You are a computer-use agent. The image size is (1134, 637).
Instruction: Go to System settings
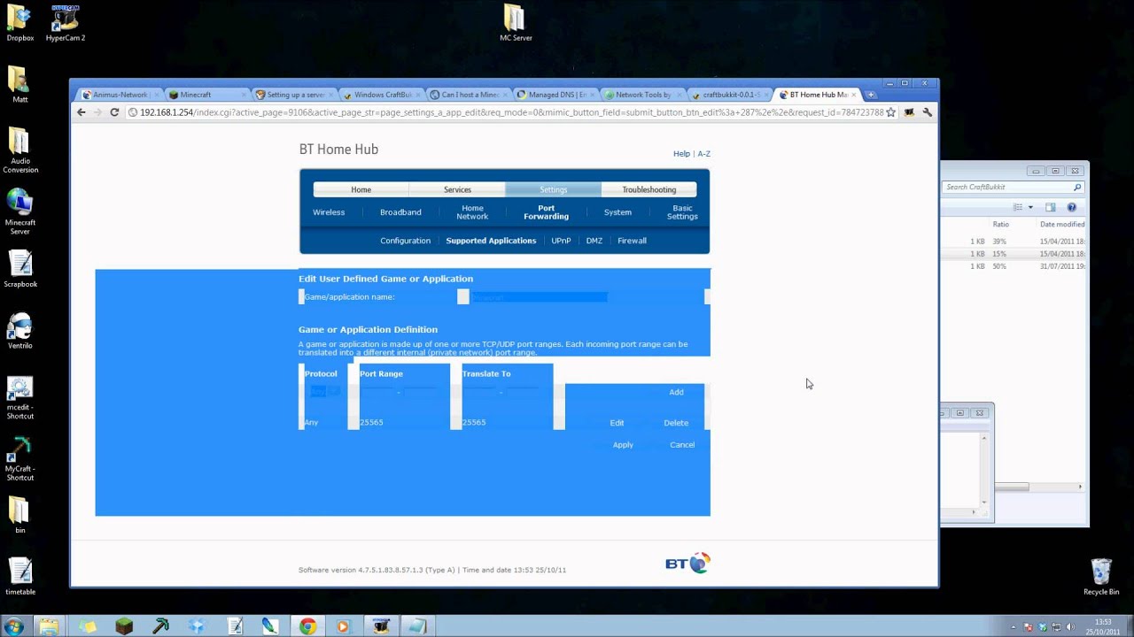click(617, 212)
